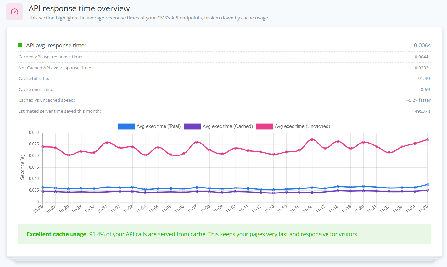
Task: Click the 10-26 x-axis date label
Action: (38, 209)
